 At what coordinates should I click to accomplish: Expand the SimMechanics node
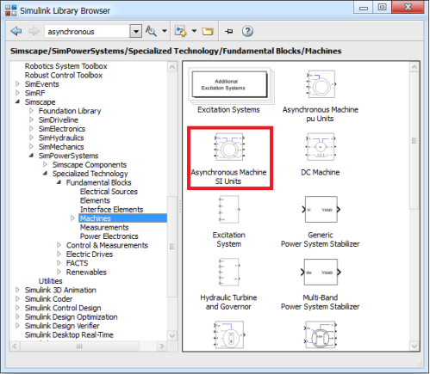31,146
